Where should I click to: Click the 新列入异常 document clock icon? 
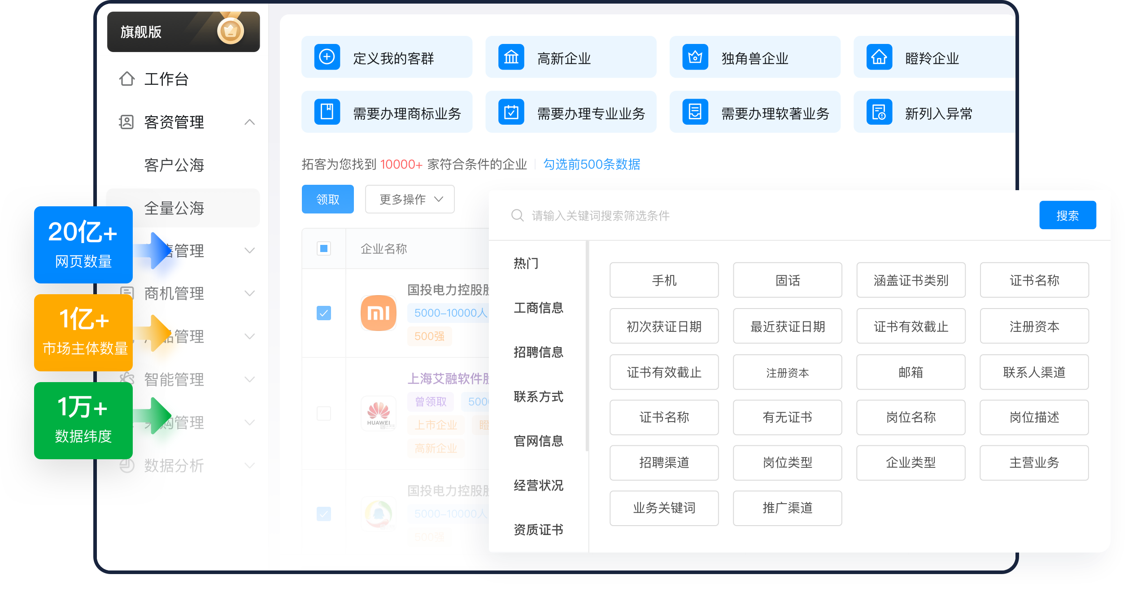click(x=879, y=112)
